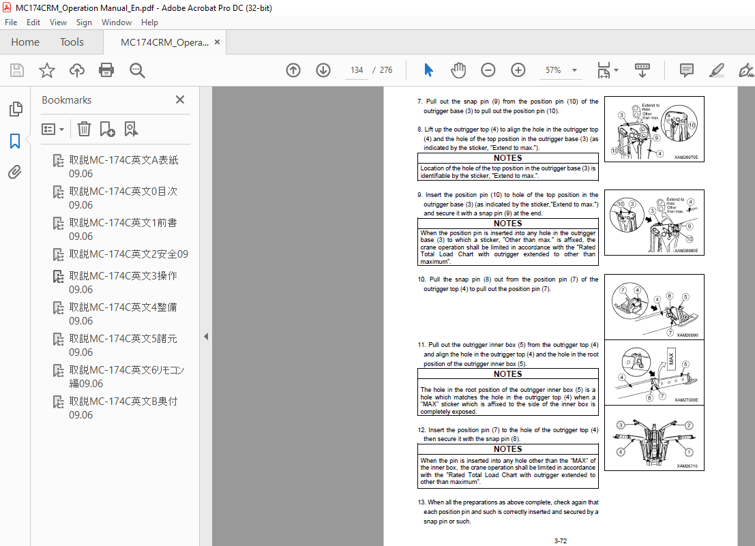Image resolution: width=755 pixels, height=546 pixels.
Task: Open bookmarks options dropdown menu
Action: pos(53,129)
